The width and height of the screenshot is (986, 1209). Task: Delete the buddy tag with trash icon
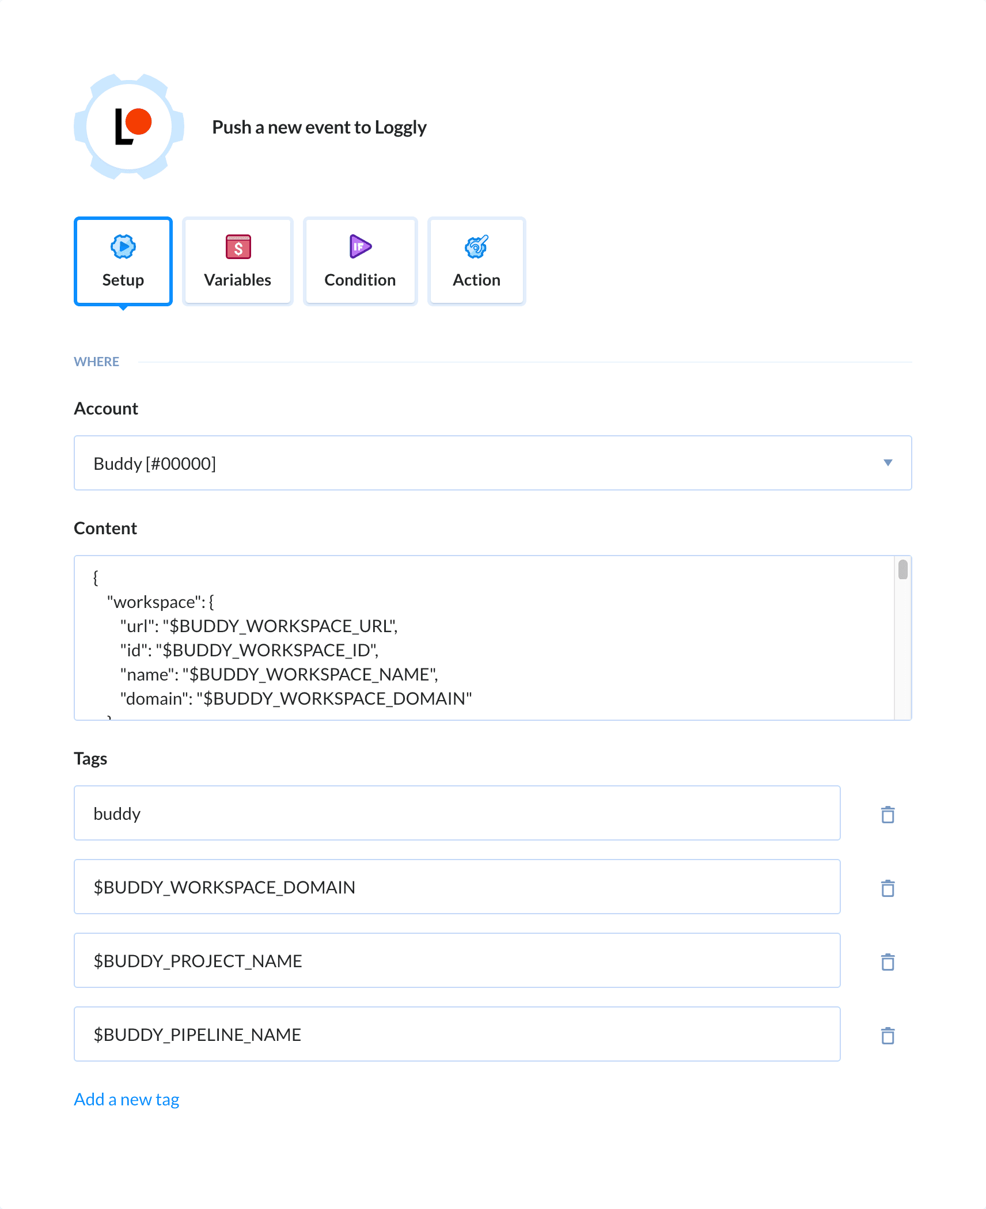tap(888, 815)
